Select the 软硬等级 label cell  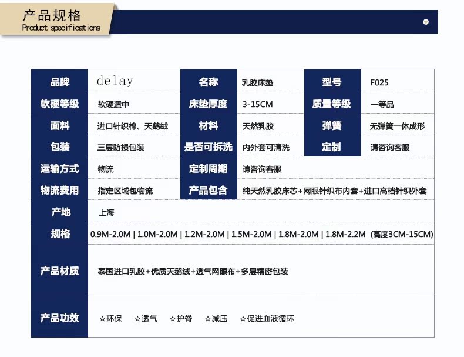click(59, 103)
